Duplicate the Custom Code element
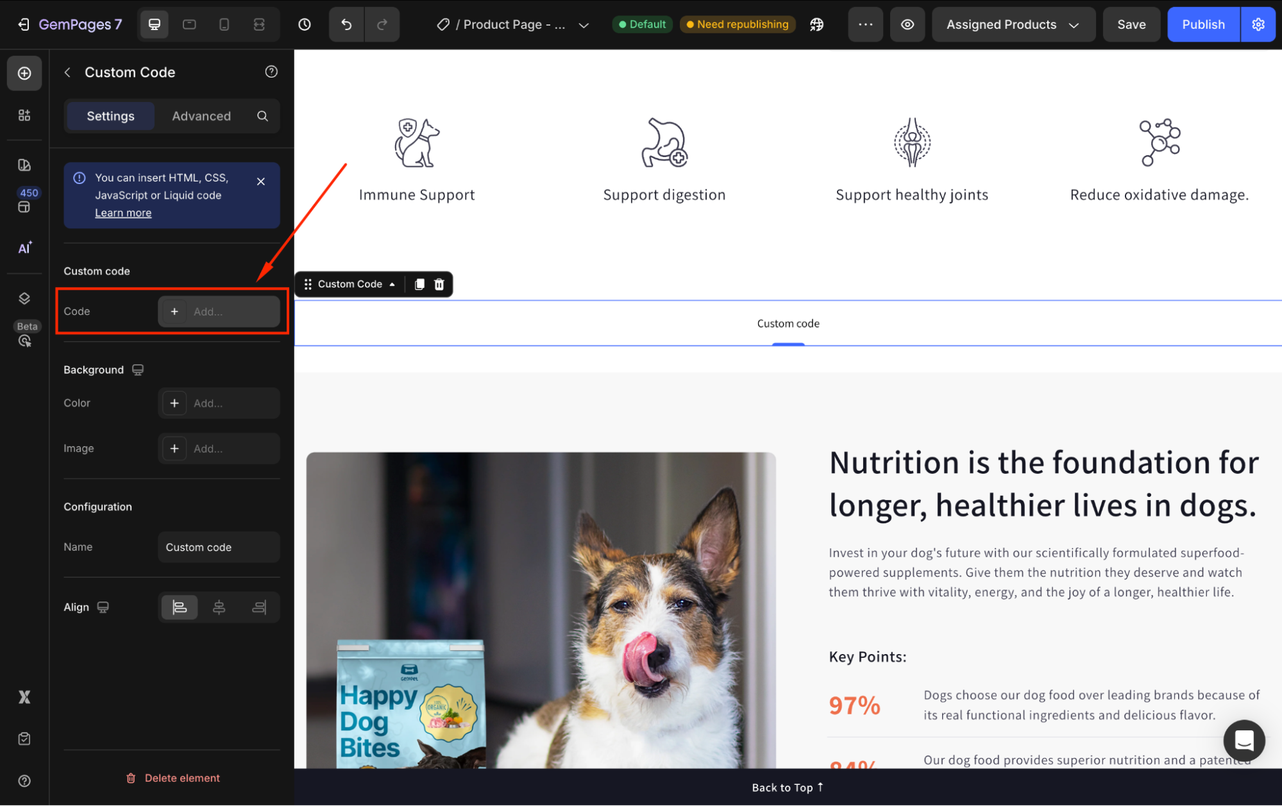The width and height of the screenshot is (1282, 806). point(419,284)
